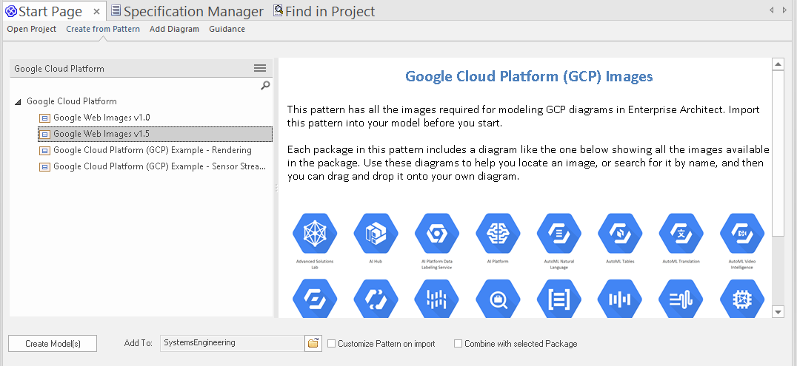This screenshot has width=797, height=366.
Task: Click the Advanced Solutions Lab icon
Action: (x=315, y=233)
